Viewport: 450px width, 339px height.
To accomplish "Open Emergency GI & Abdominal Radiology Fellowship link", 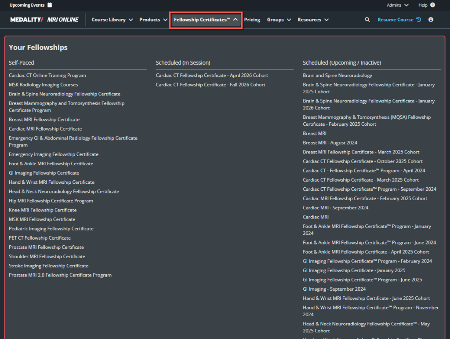I will click(x=73, y=142).
